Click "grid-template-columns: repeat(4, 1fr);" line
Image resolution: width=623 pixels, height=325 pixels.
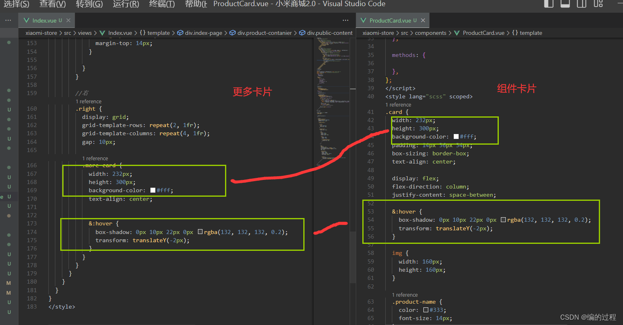146,133
